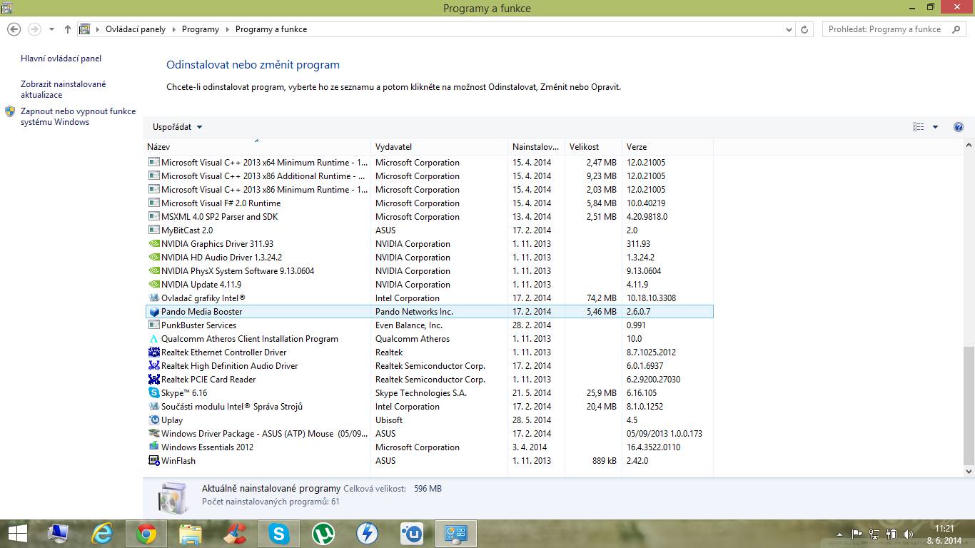Sort by Nainstalováno column header
The height and width of the screenshot is (548, 975).
(x=536, y=147)
